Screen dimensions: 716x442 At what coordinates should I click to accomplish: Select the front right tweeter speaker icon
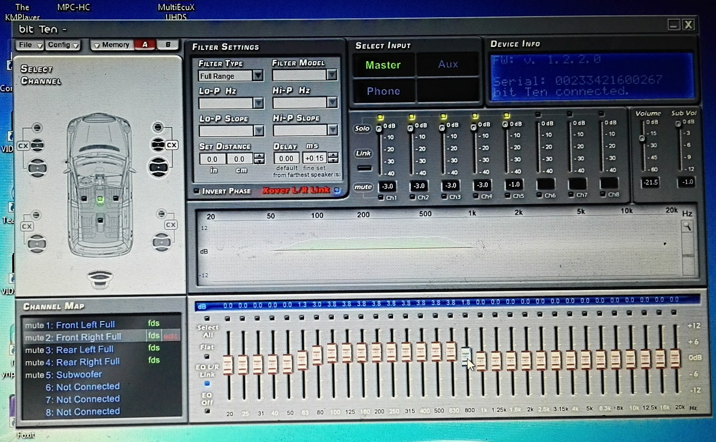(x=158, y=127)
